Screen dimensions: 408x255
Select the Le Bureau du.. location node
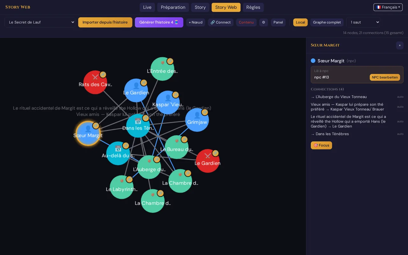click(x=177, y=147)
